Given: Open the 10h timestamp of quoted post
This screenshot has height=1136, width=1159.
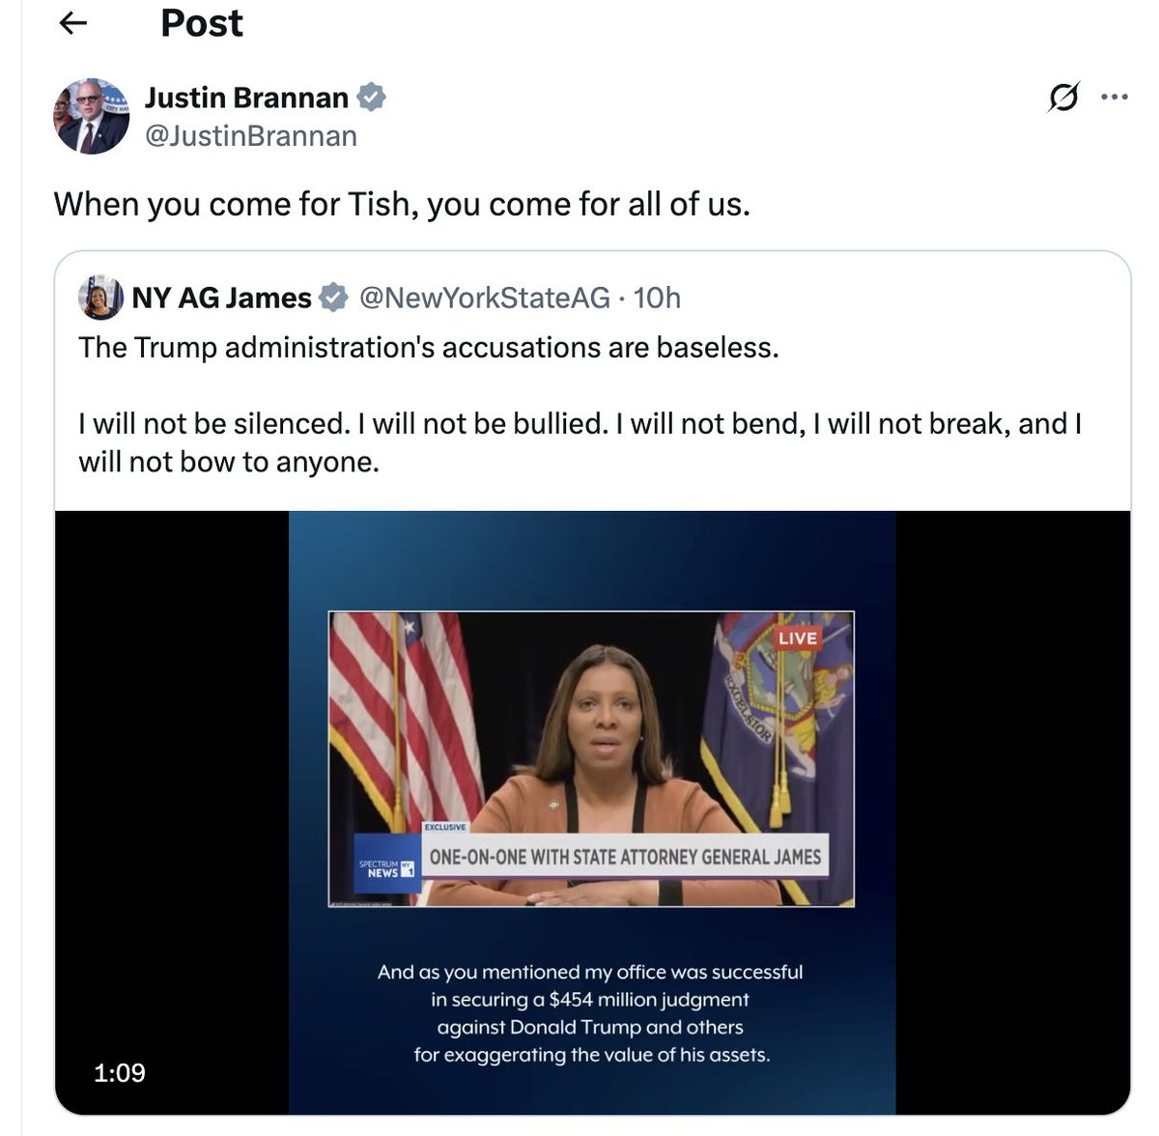Looking at the screenshot, I should (x=657, y=298).
